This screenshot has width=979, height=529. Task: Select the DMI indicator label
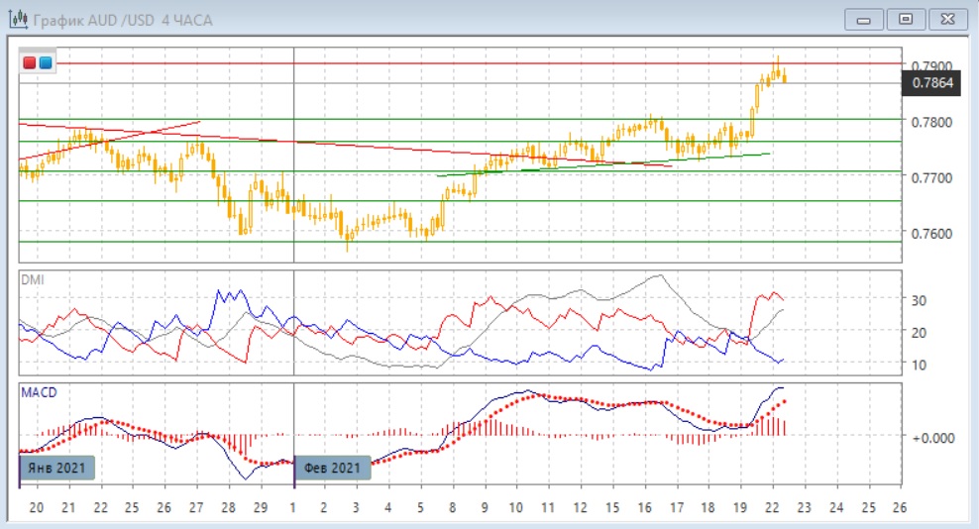33,279
